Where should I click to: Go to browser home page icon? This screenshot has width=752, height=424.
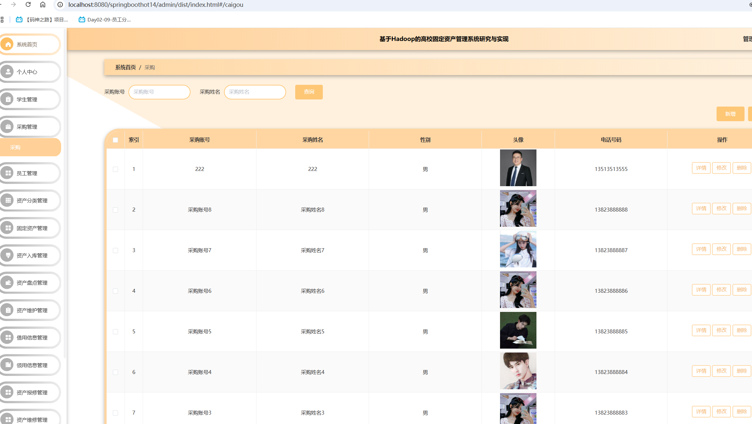click(43, 5)
